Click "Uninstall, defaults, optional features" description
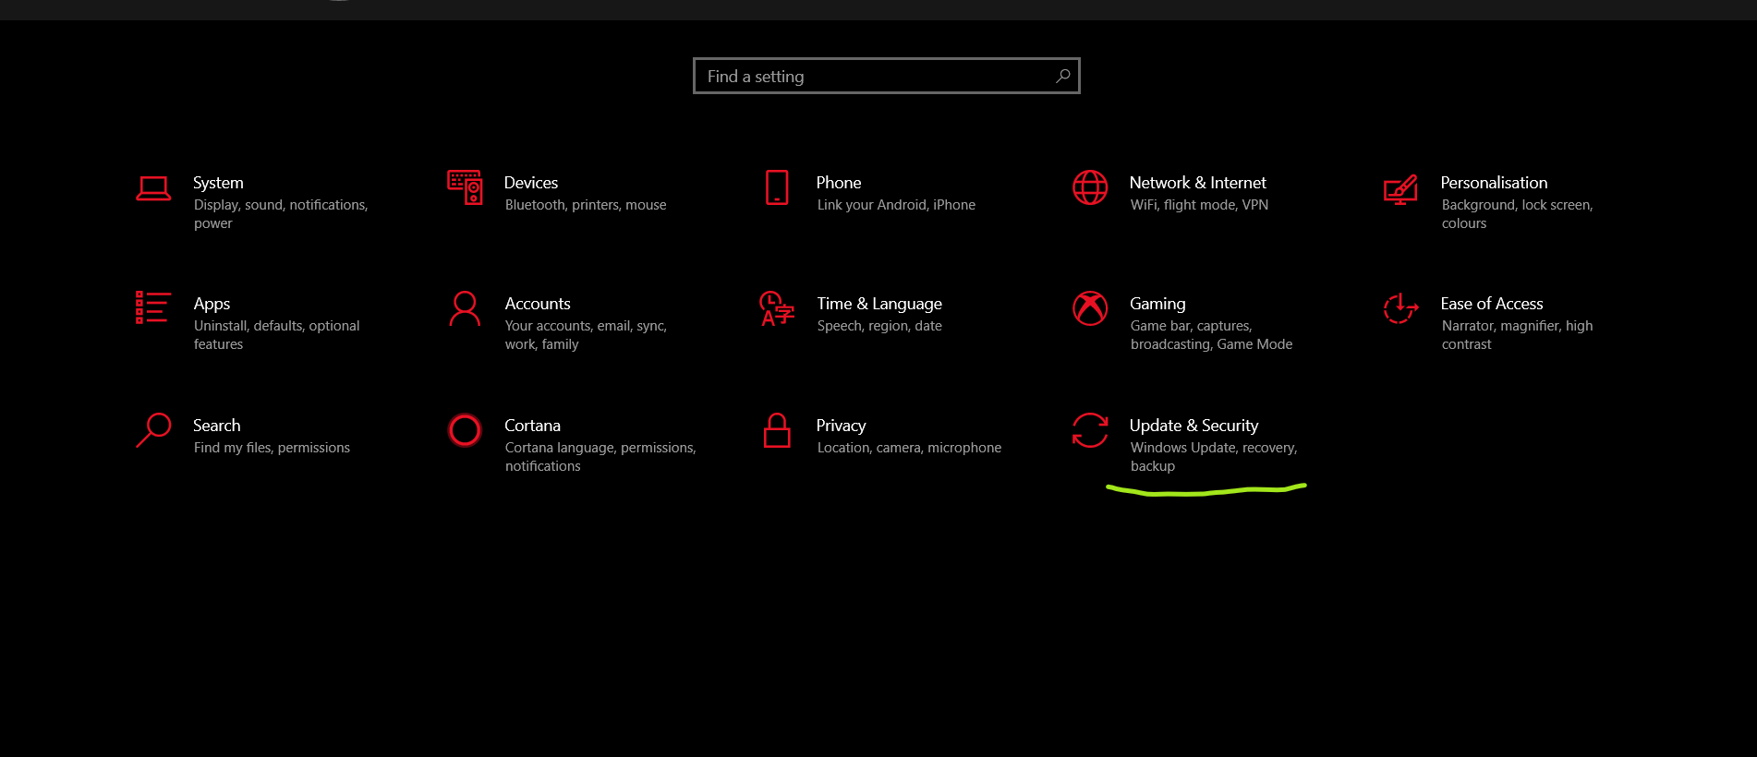Image resolution: width=1757 pixels, height=757 pixels. pyautogui.click(x=276, y=335)
